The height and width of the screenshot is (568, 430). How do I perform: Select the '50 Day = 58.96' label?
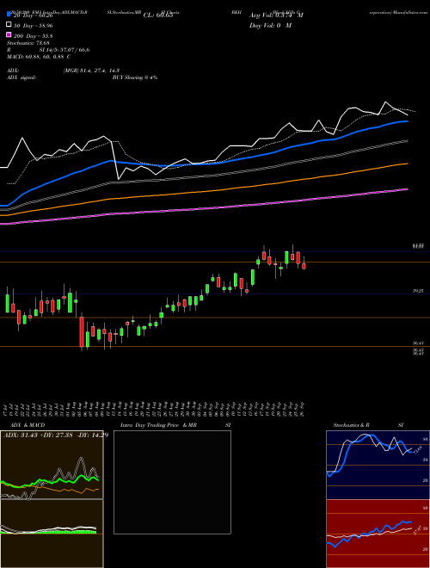[33, 26]
